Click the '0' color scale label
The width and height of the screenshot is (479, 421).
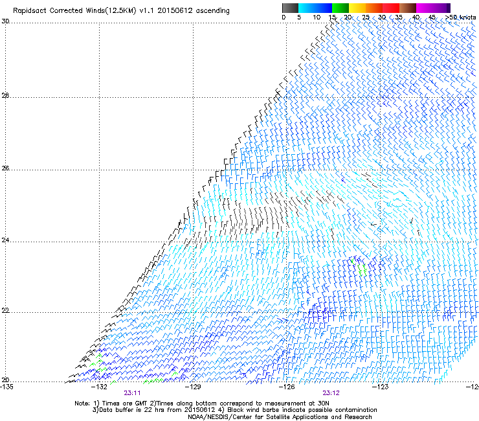click(284, 17)
